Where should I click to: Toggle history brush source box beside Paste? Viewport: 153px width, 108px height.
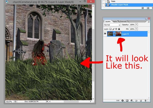coord(103,1)
